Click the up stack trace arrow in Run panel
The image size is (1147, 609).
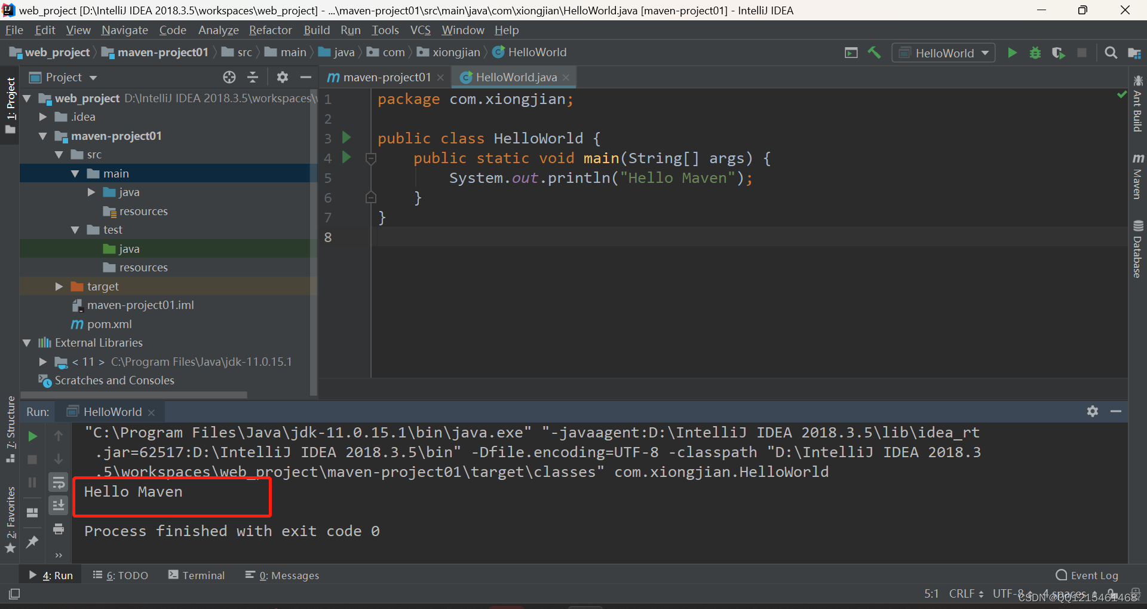pos(59,436)
